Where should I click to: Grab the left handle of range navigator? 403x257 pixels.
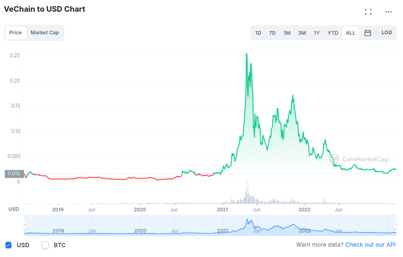point(24,225)
